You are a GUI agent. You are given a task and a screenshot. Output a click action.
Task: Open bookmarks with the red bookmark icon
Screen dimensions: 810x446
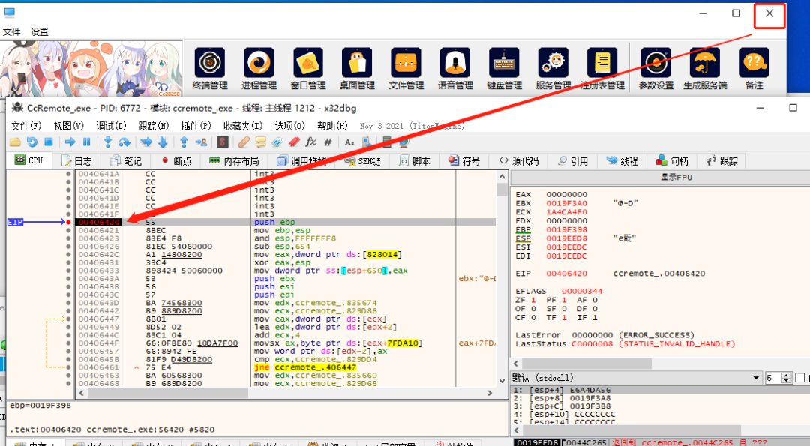click(294, 142)
